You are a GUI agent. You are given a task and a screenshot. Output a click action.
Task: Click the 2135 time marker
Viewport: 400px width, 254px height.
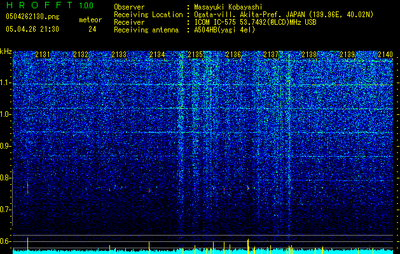point(195,55)
